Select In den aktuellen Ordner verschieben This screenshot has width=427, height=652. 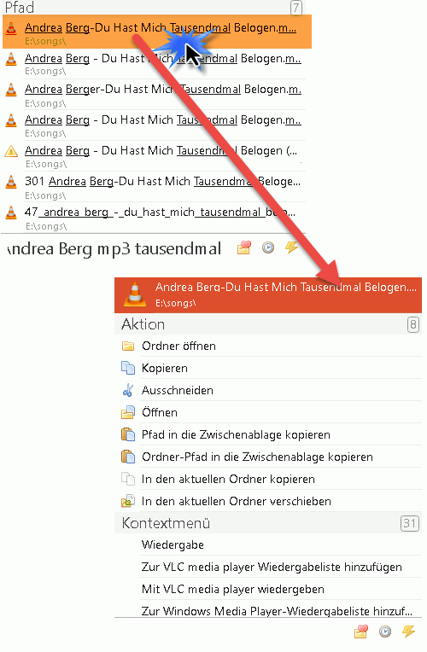pos(237,501)
